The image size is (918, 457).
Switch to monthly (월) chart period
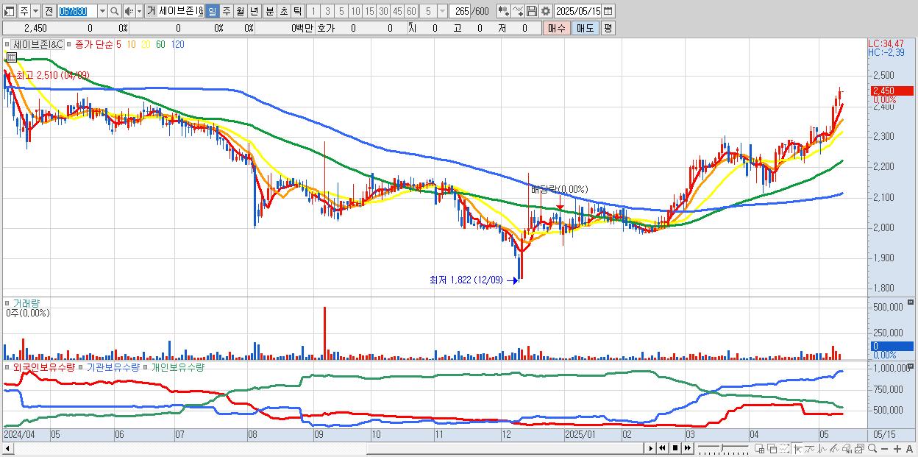click(241, 11)
